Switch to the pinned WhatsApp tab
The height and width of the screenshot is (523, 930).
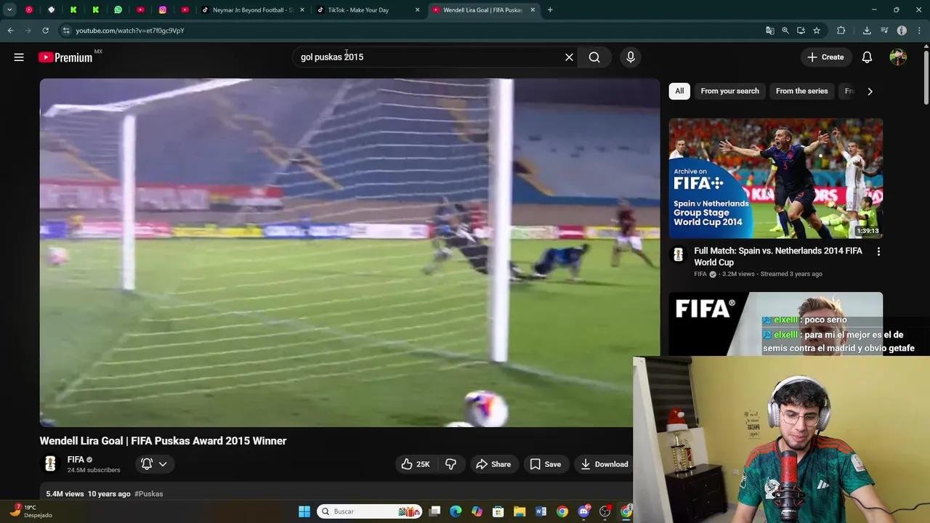pyautogui.click(x=118, y=10)
